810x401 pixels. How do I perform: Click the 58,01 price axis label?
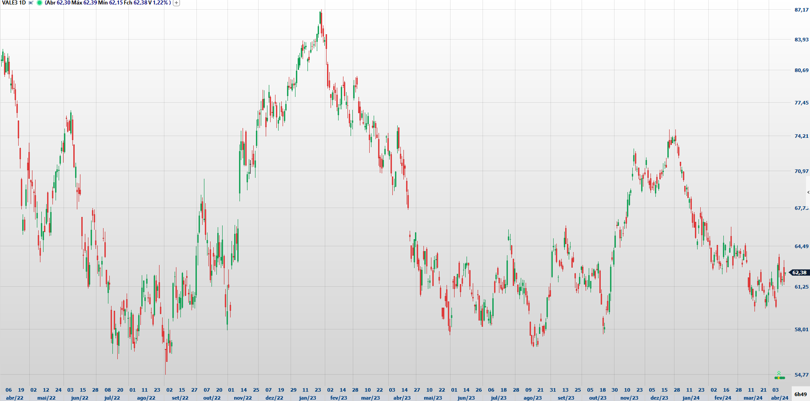point(801,329)
